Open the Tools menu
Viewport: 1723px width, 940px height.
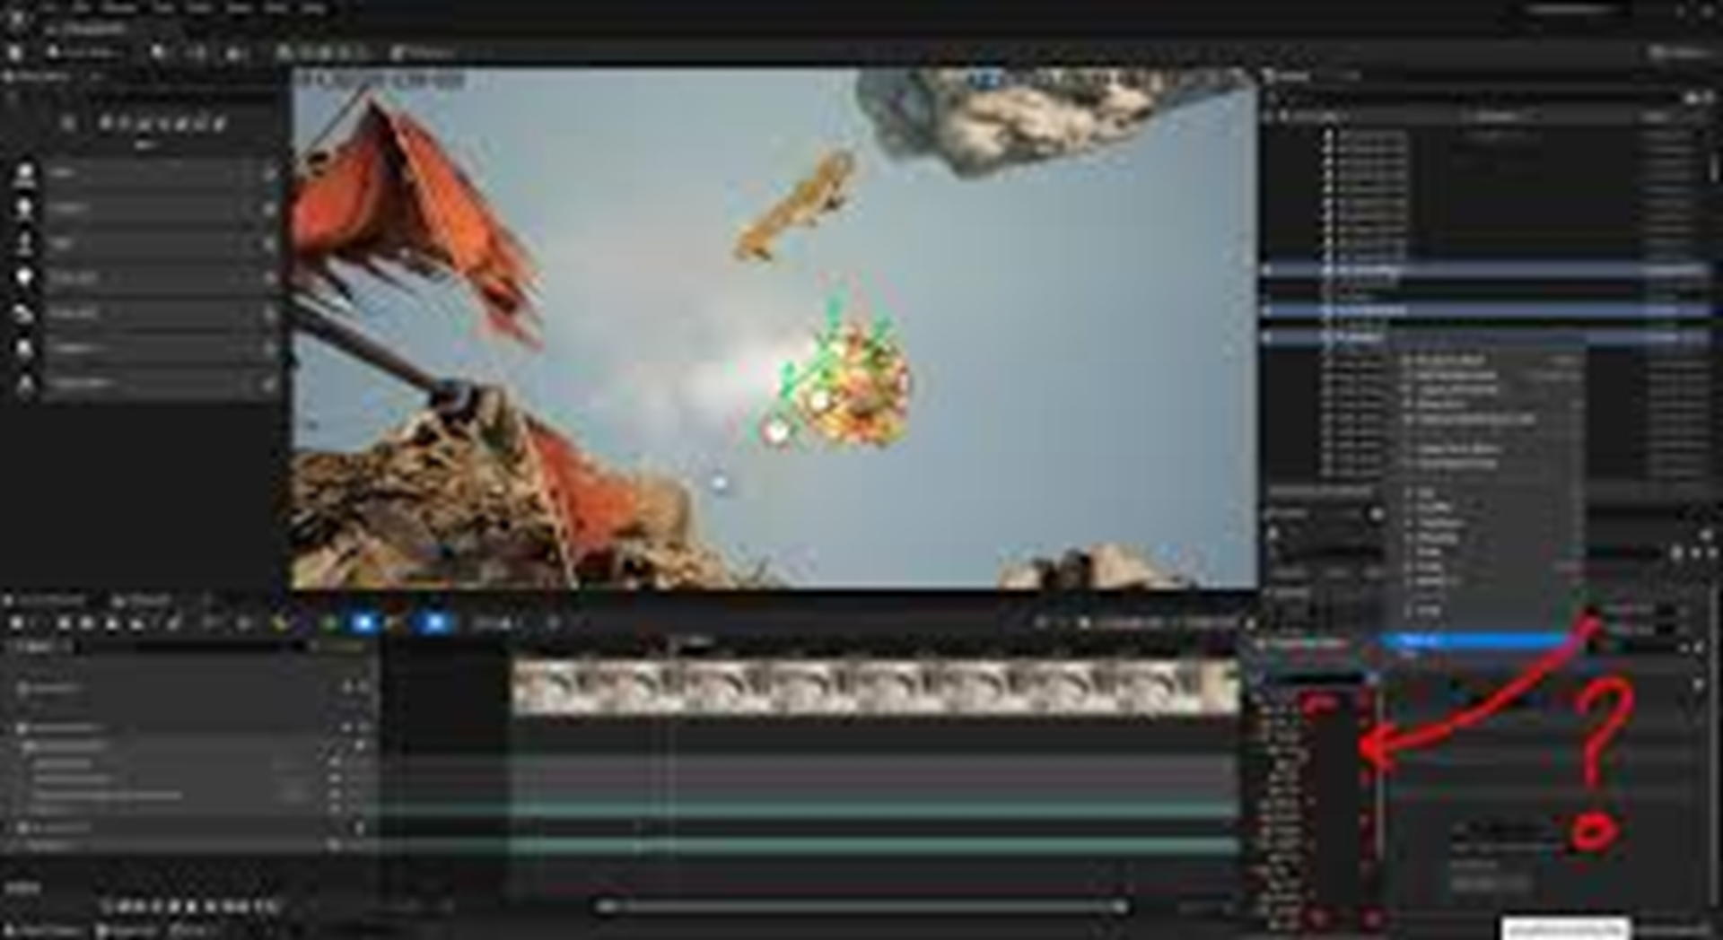pos(162,8)
